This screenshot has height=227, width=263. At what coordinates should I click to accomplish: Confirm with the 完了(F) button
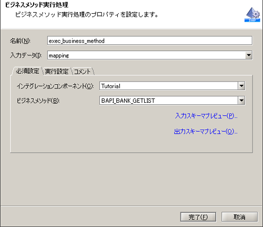198,217
